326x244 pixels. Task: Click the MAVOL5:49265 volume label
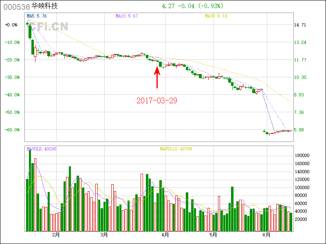[42, 149]
